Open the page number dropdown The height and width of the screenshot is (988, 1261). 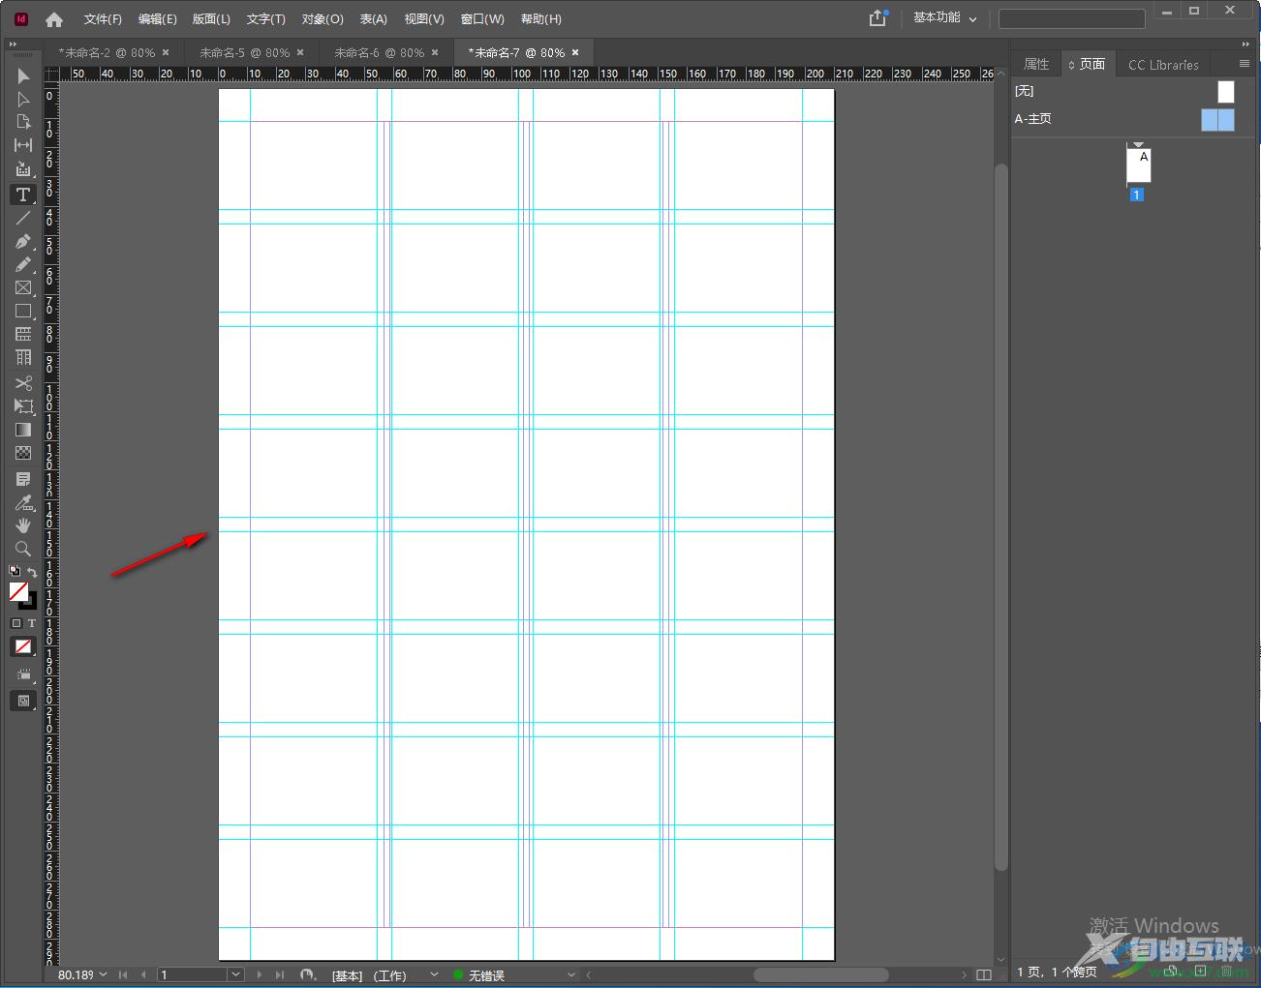235,974
